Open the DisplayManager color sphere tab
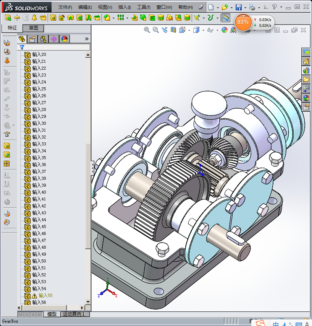The height and width of the screenshot is (326, 312). (65, 39)
